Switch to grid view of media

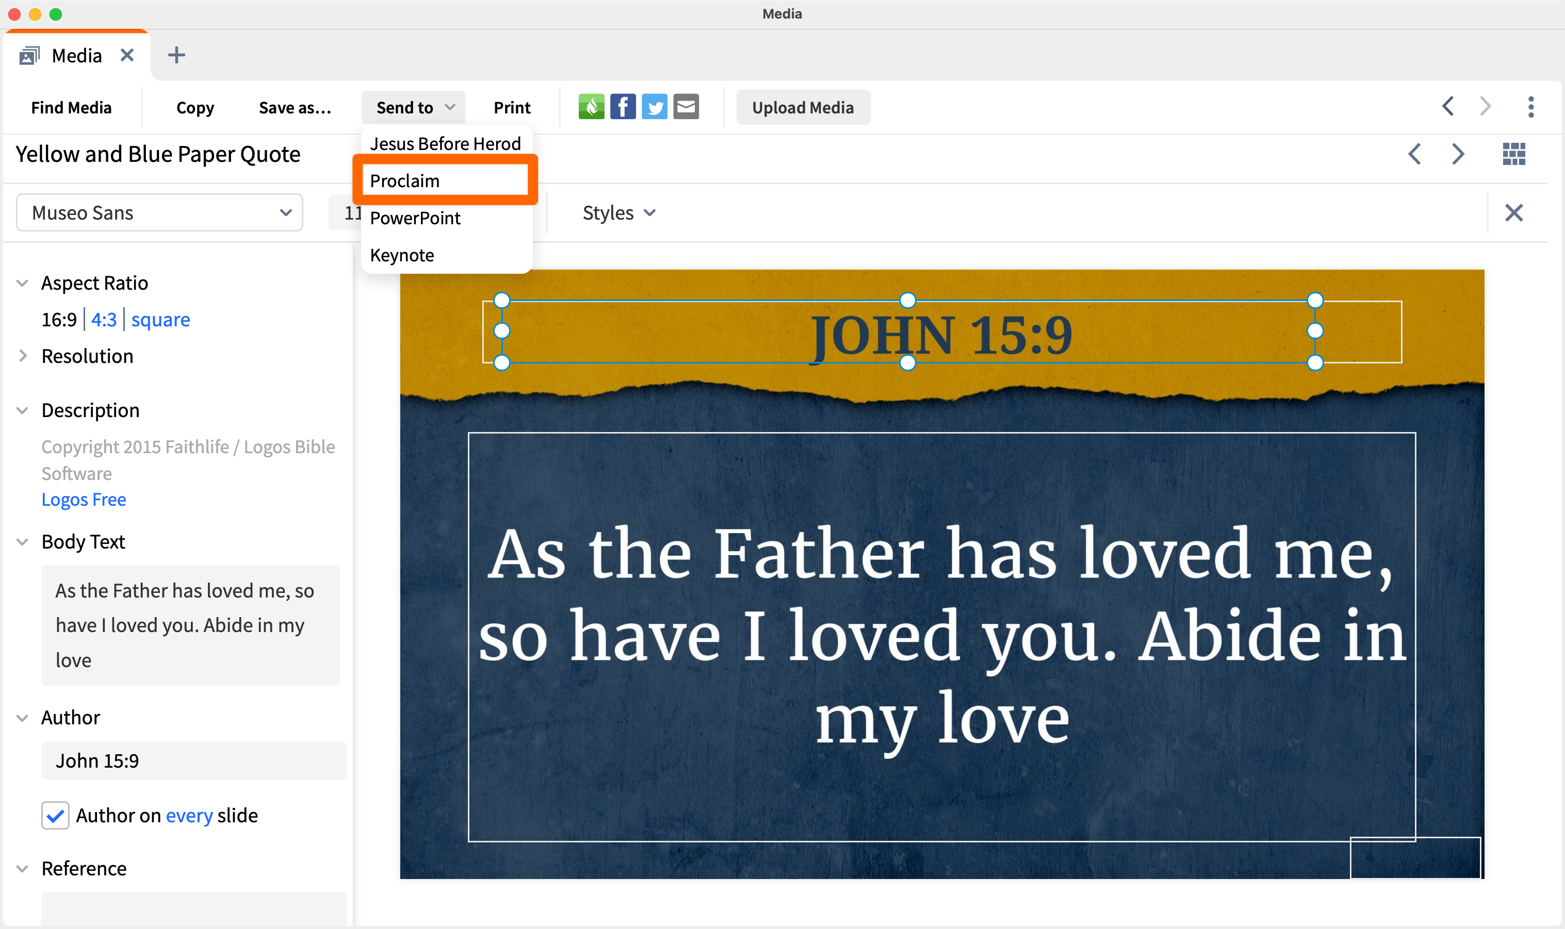click(x=1513, y=154)
